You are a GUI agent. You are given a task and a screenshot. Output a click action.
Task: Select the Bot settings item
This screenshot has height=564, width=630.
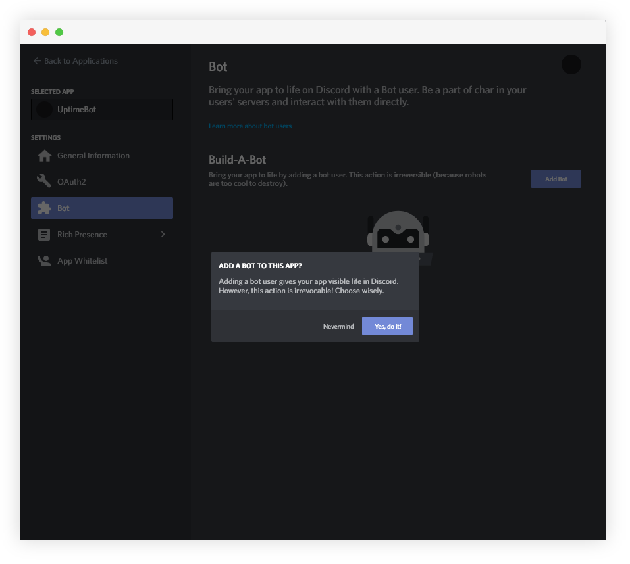point(102,208)
